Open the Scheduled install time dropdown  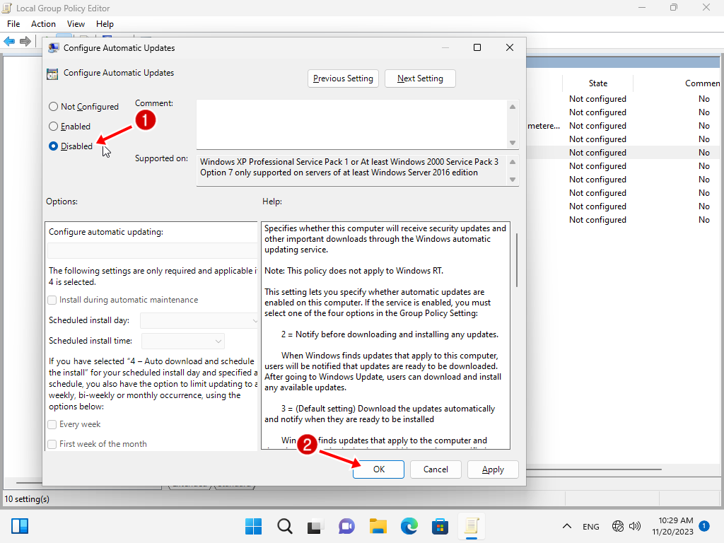[183, 341]
